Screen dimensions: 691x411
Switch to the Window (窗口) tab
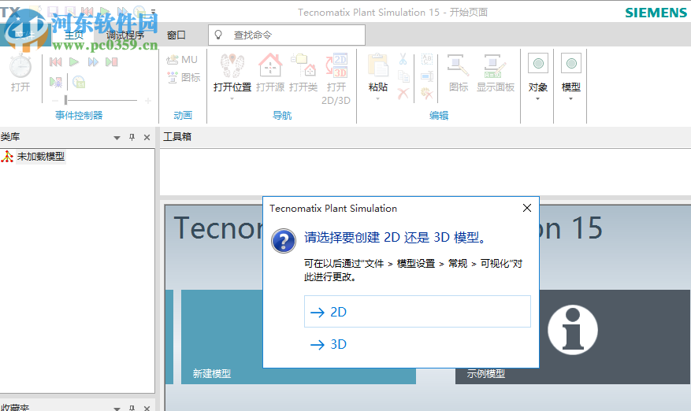176,35
